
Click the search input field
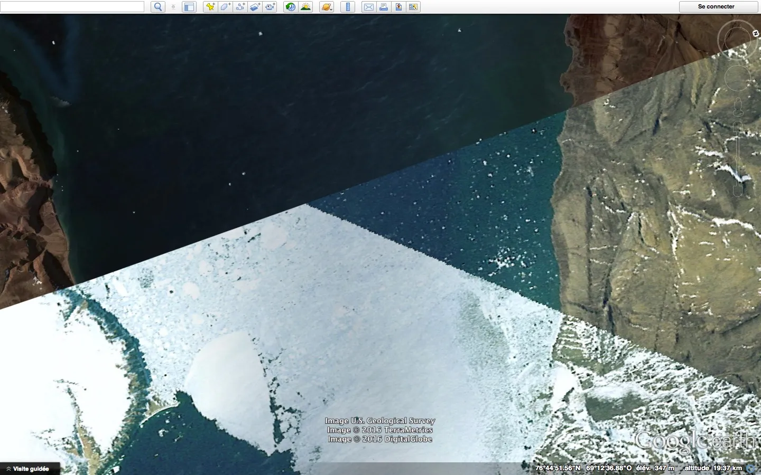point(72,7)
